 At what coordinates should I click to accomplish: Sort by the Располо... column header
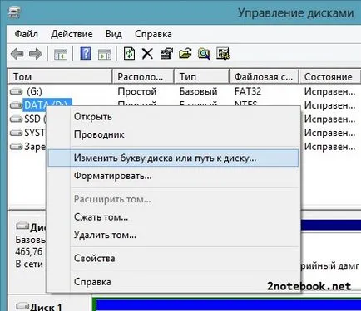tap(143, 76)
